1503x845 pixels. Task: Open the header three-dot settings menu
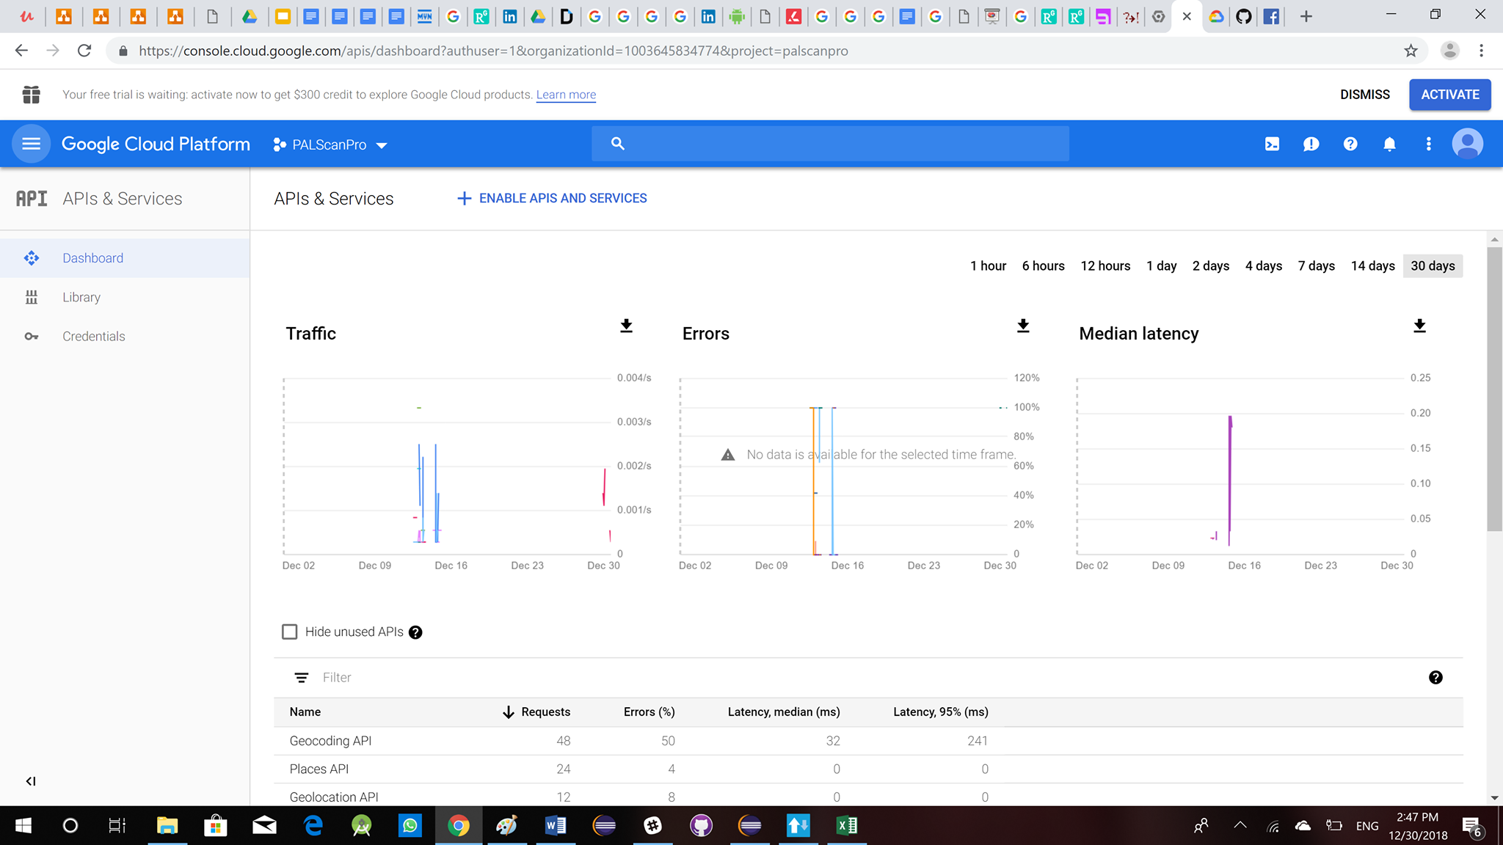click(x=1428, y=144)
